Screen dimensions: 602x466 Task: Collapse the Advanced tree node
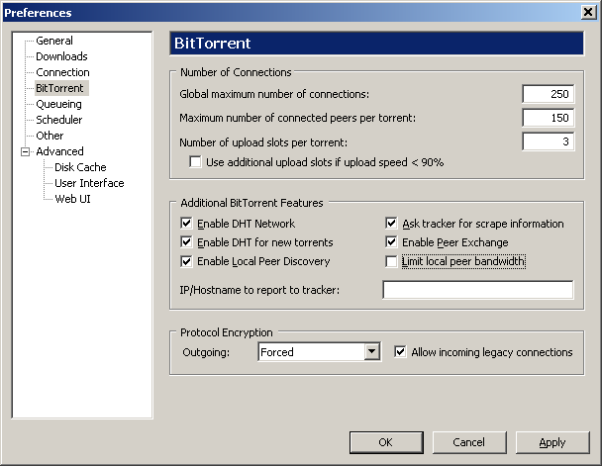point(24,151)
